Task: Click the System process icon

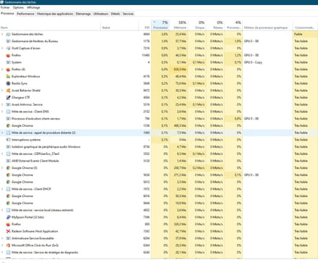Action: (8, 62)
